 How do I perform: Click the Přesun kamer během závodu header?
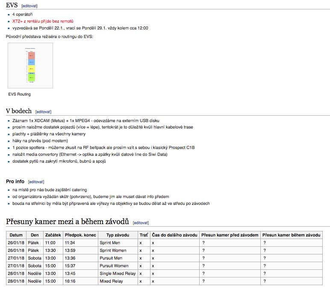(291, 235)
